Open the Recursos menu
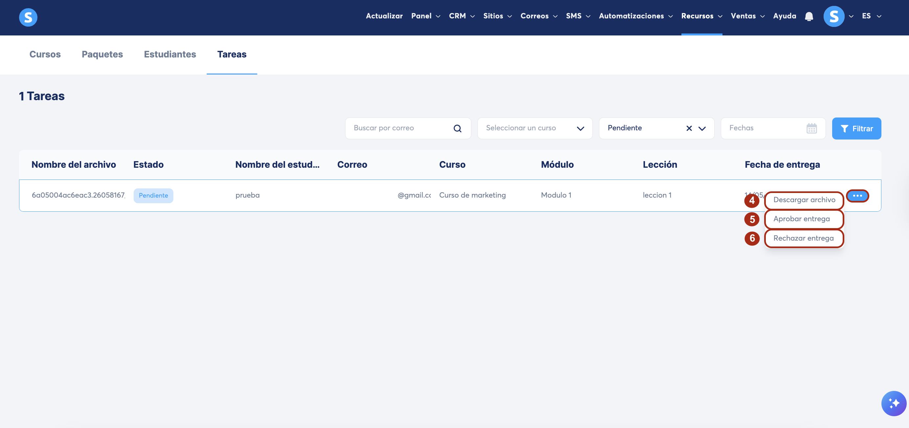Viewport: 909px width, 428px height. [701, 16]
